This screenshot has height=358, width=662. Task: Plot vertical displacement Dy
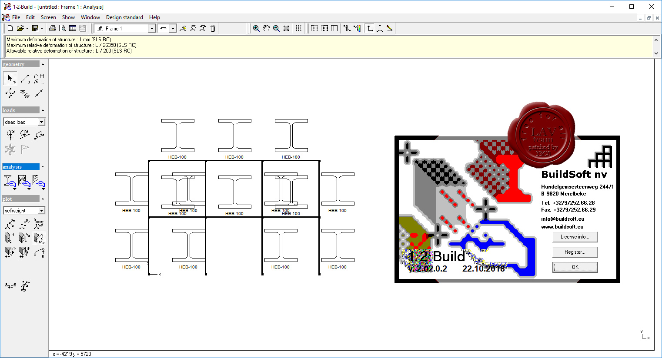point(25,224)
